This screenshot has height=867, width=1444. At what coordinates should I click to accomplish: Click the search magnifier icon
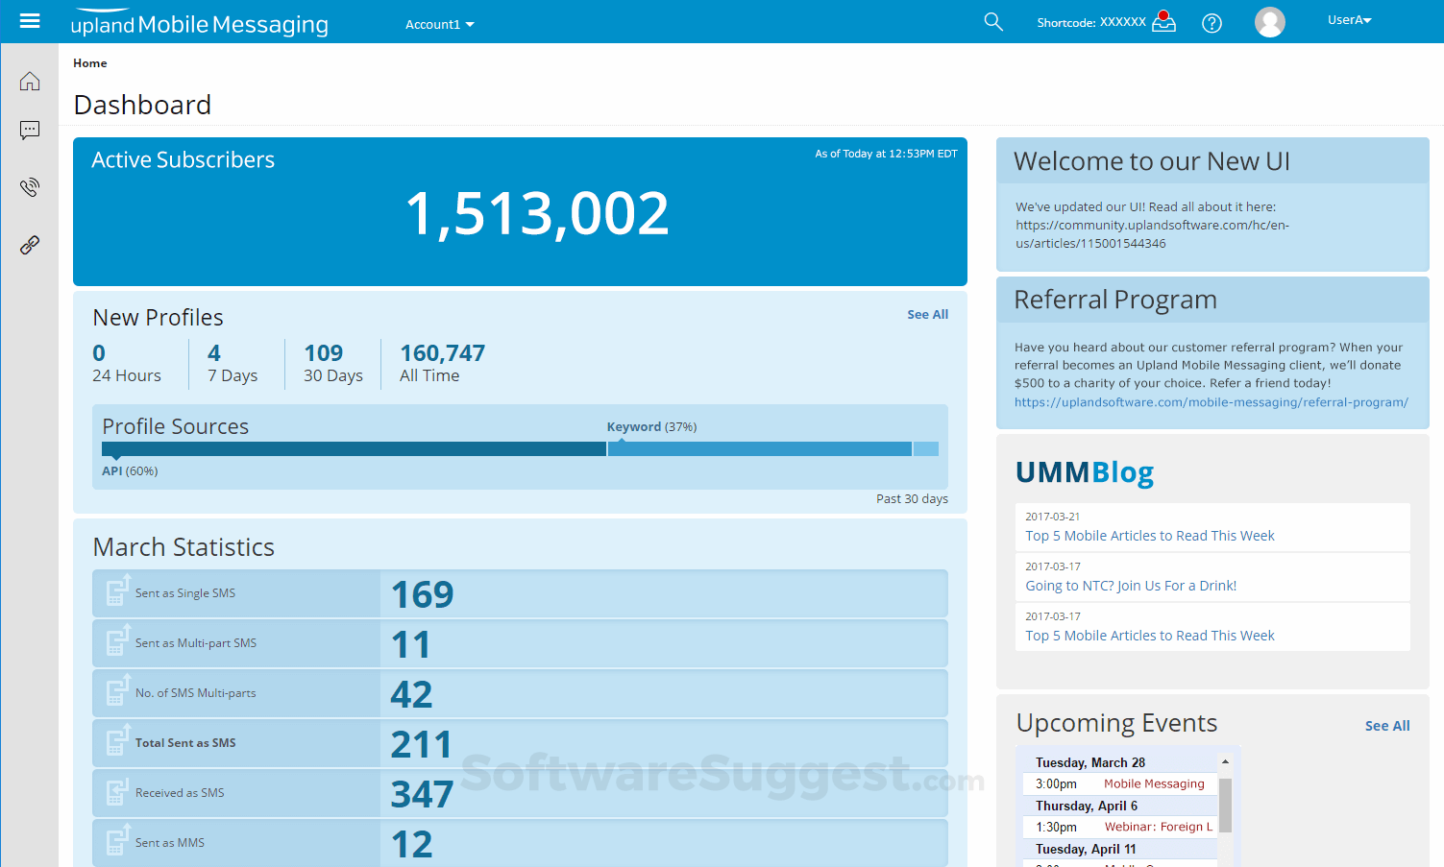pyautogui.click(x=993, y=21)
